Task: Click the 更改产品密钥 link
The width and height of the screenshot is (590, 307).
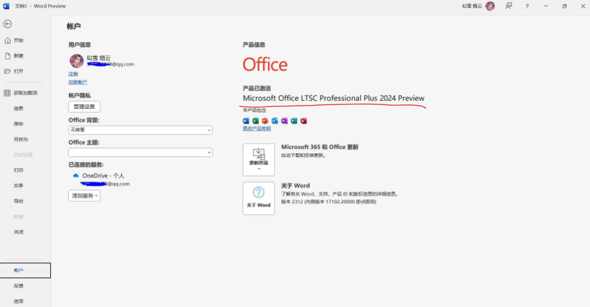Action: coord(256,129)
